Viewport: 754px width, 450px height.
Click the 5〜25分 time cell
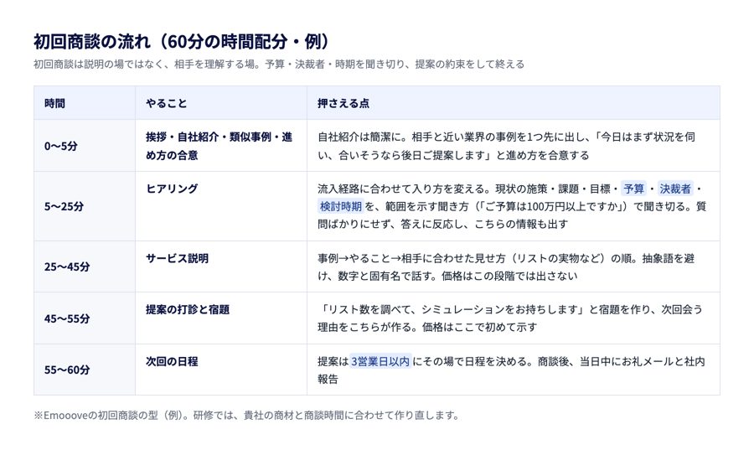coord(84,206)
